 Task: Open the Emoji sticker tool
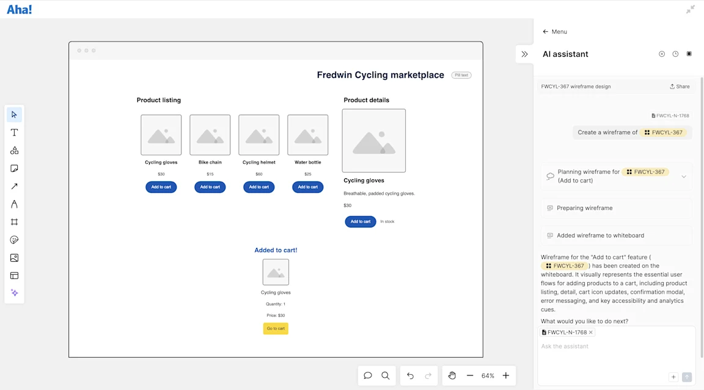point(15,240)
